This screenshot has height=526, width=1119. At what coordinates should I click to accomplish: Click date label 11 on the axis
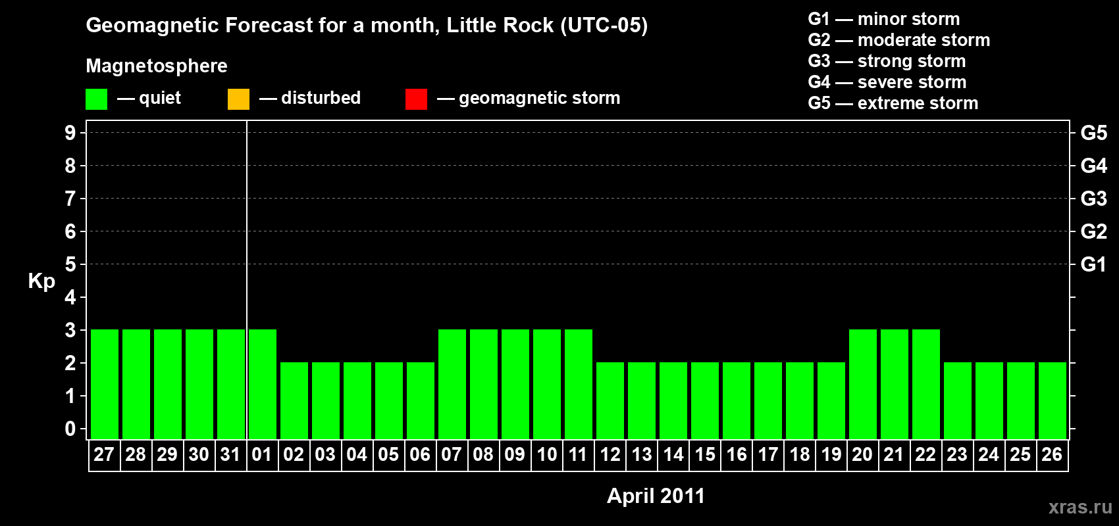(578, 454)
